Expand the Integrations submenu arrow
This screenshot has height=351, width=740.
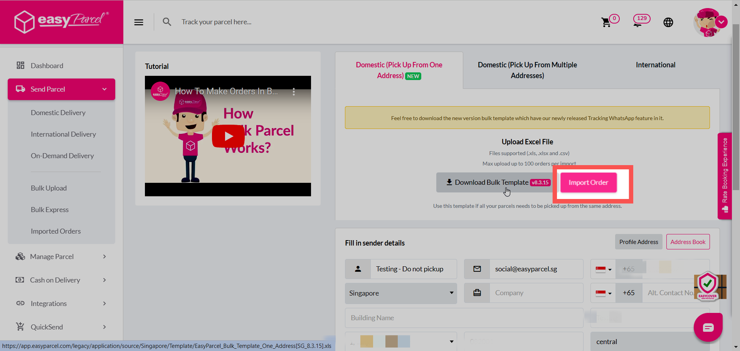[x=104, y=303]
